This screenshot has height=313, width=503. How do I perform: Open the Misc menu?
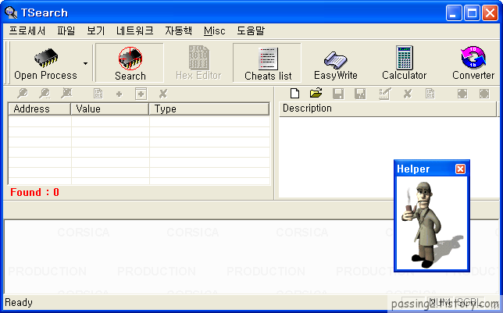[x=214, y=30]
